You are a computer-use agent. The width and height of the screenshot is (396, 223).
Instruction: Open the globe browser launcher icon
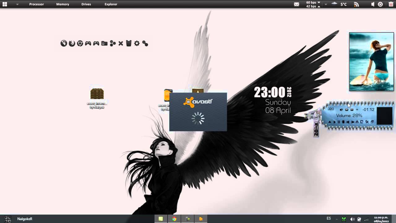coord(64,43)
